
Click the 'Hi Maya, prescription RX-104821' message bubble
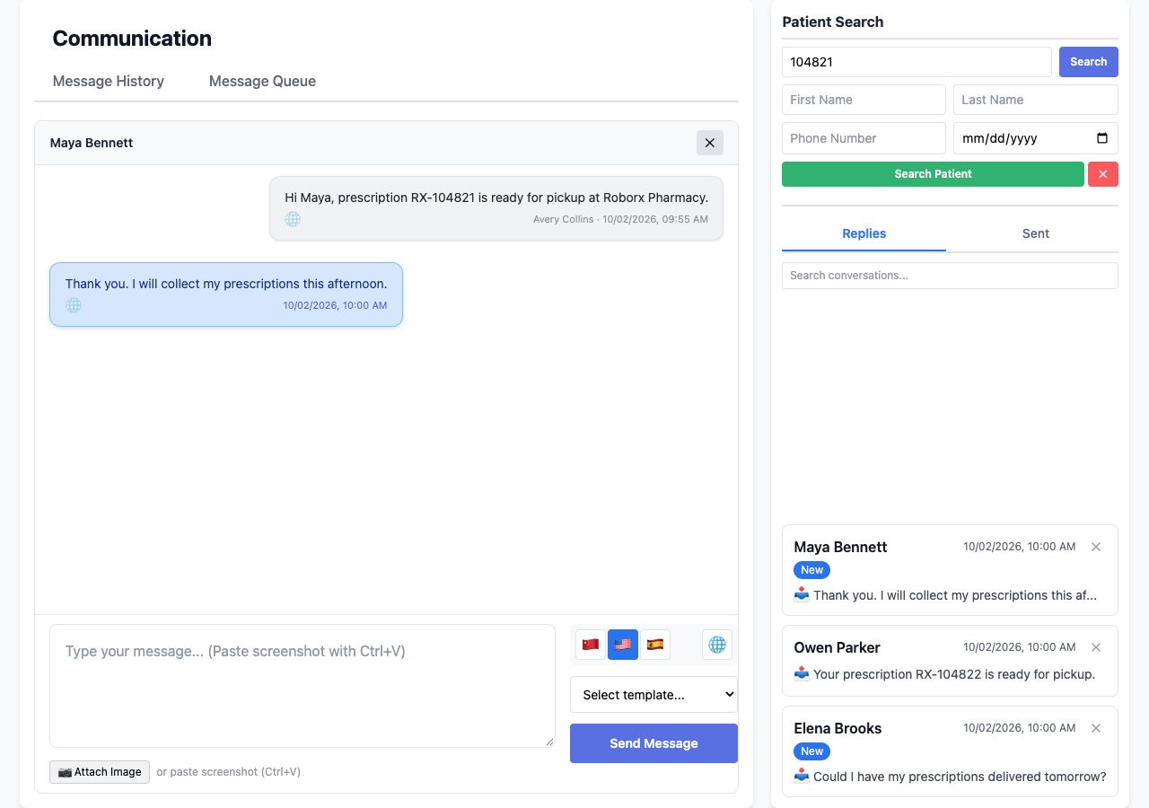[x=496, y=208]
